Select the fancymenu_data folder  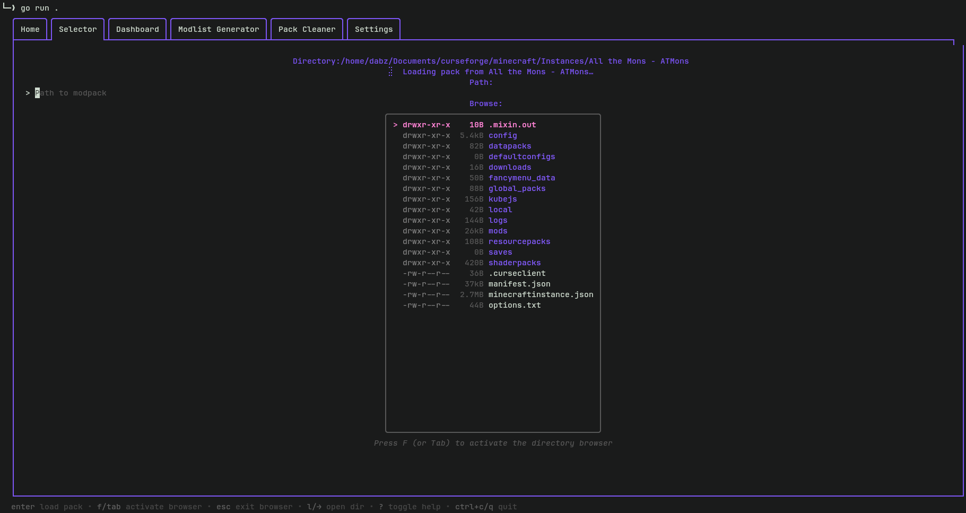(x=493, y=178)
